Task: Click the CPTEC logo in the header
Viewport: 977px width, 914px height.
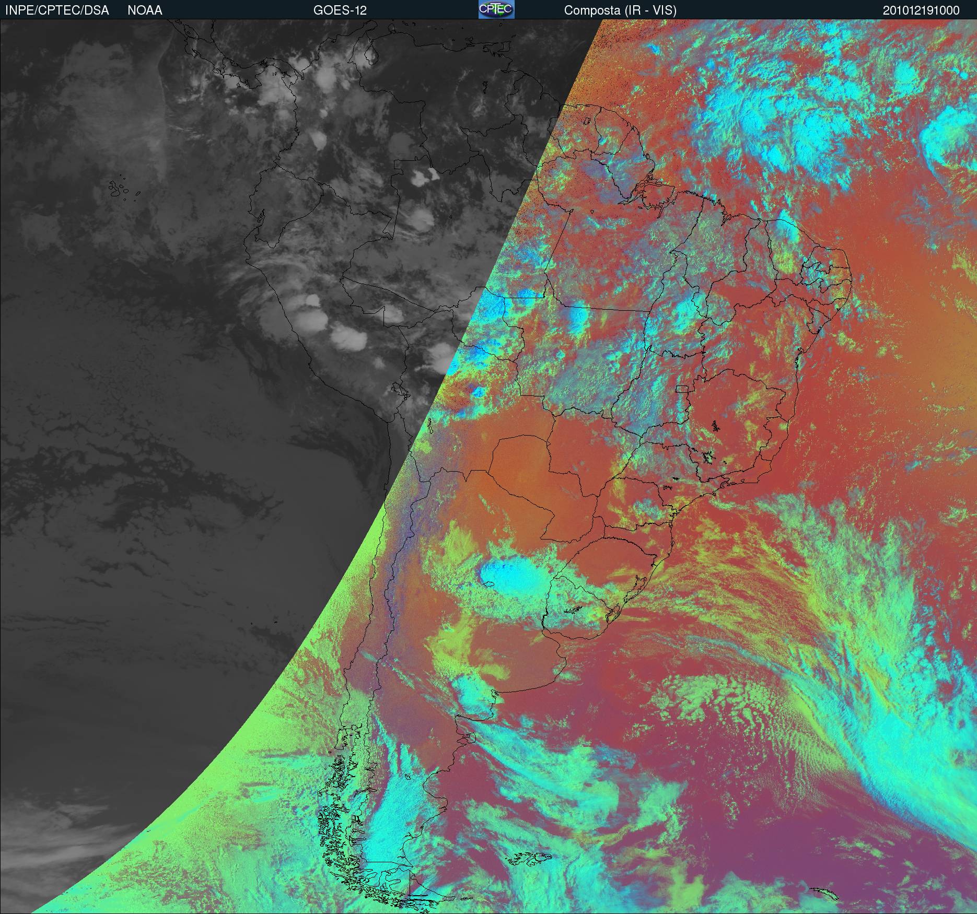Action: point(496,10)
